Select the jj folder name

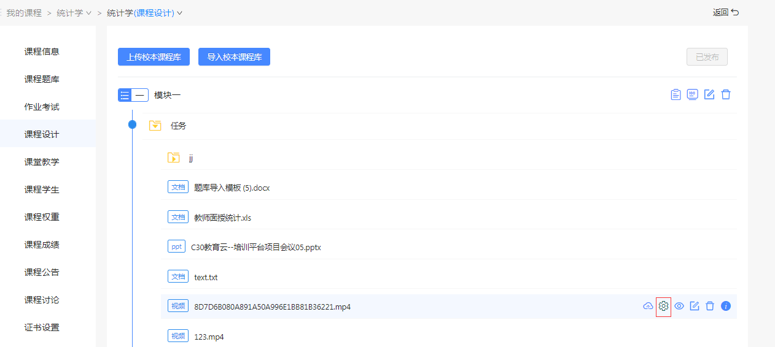(x=191, y=158)
